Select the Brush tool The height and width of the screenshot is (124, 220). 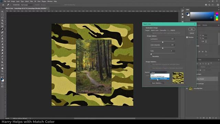pyautogui.click(x=2, y=35)
